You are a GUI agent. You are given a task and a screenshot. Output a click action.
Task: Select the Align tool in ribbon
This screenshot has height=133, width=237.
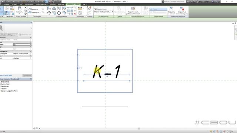(49, 8)
